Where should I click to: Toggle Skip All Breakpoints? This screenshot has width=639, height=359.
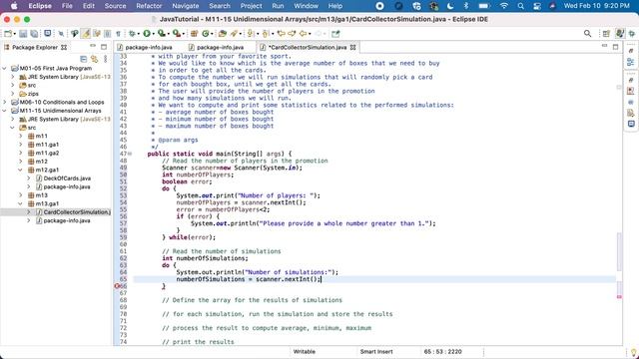pyautogui.click(x=61, y=34)
